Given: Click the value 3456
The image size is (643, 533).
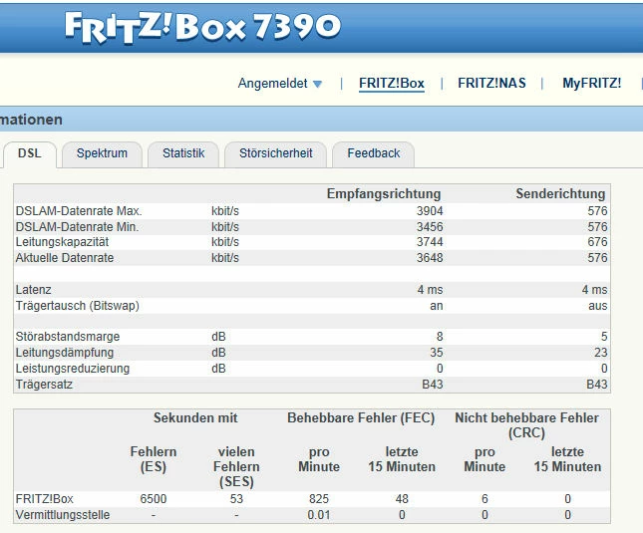Looking at the screenshot, I should coord(430,227).
